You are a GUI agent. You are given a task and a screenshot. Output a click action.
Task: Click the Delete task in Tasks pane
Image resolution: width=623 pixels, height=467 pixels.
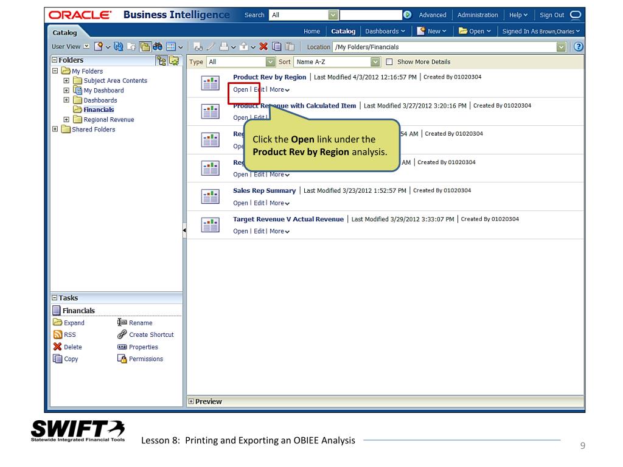pos(68,347)
